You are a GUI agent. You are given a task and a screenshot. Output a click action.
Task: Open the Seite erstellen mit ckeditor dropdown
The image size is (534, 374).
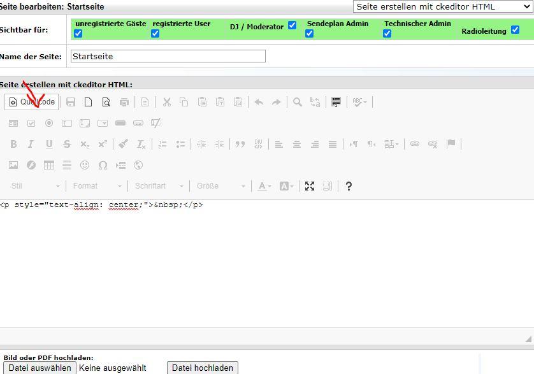coord(442,6)
